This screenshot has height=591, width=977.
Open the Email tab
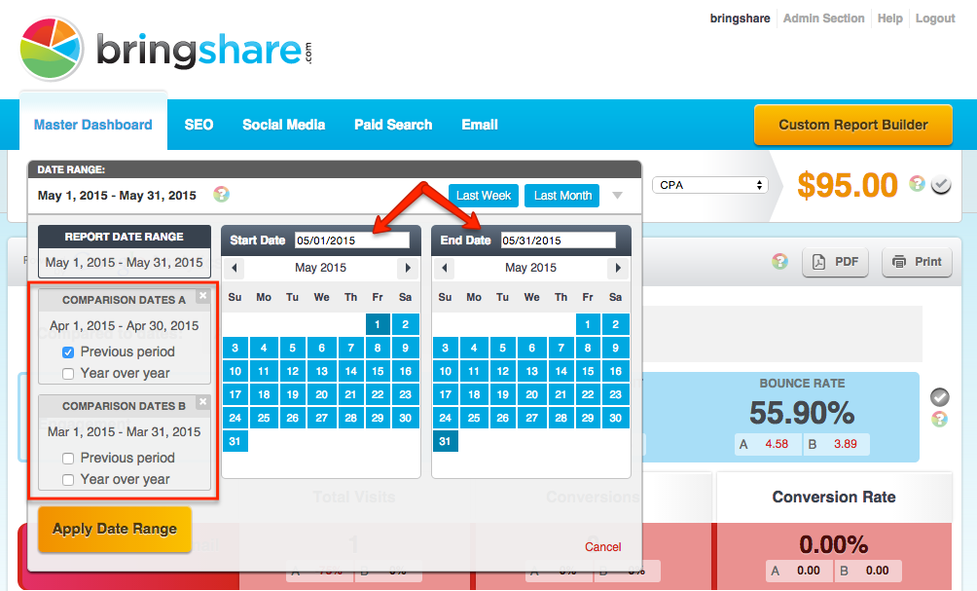coord(480,125)
